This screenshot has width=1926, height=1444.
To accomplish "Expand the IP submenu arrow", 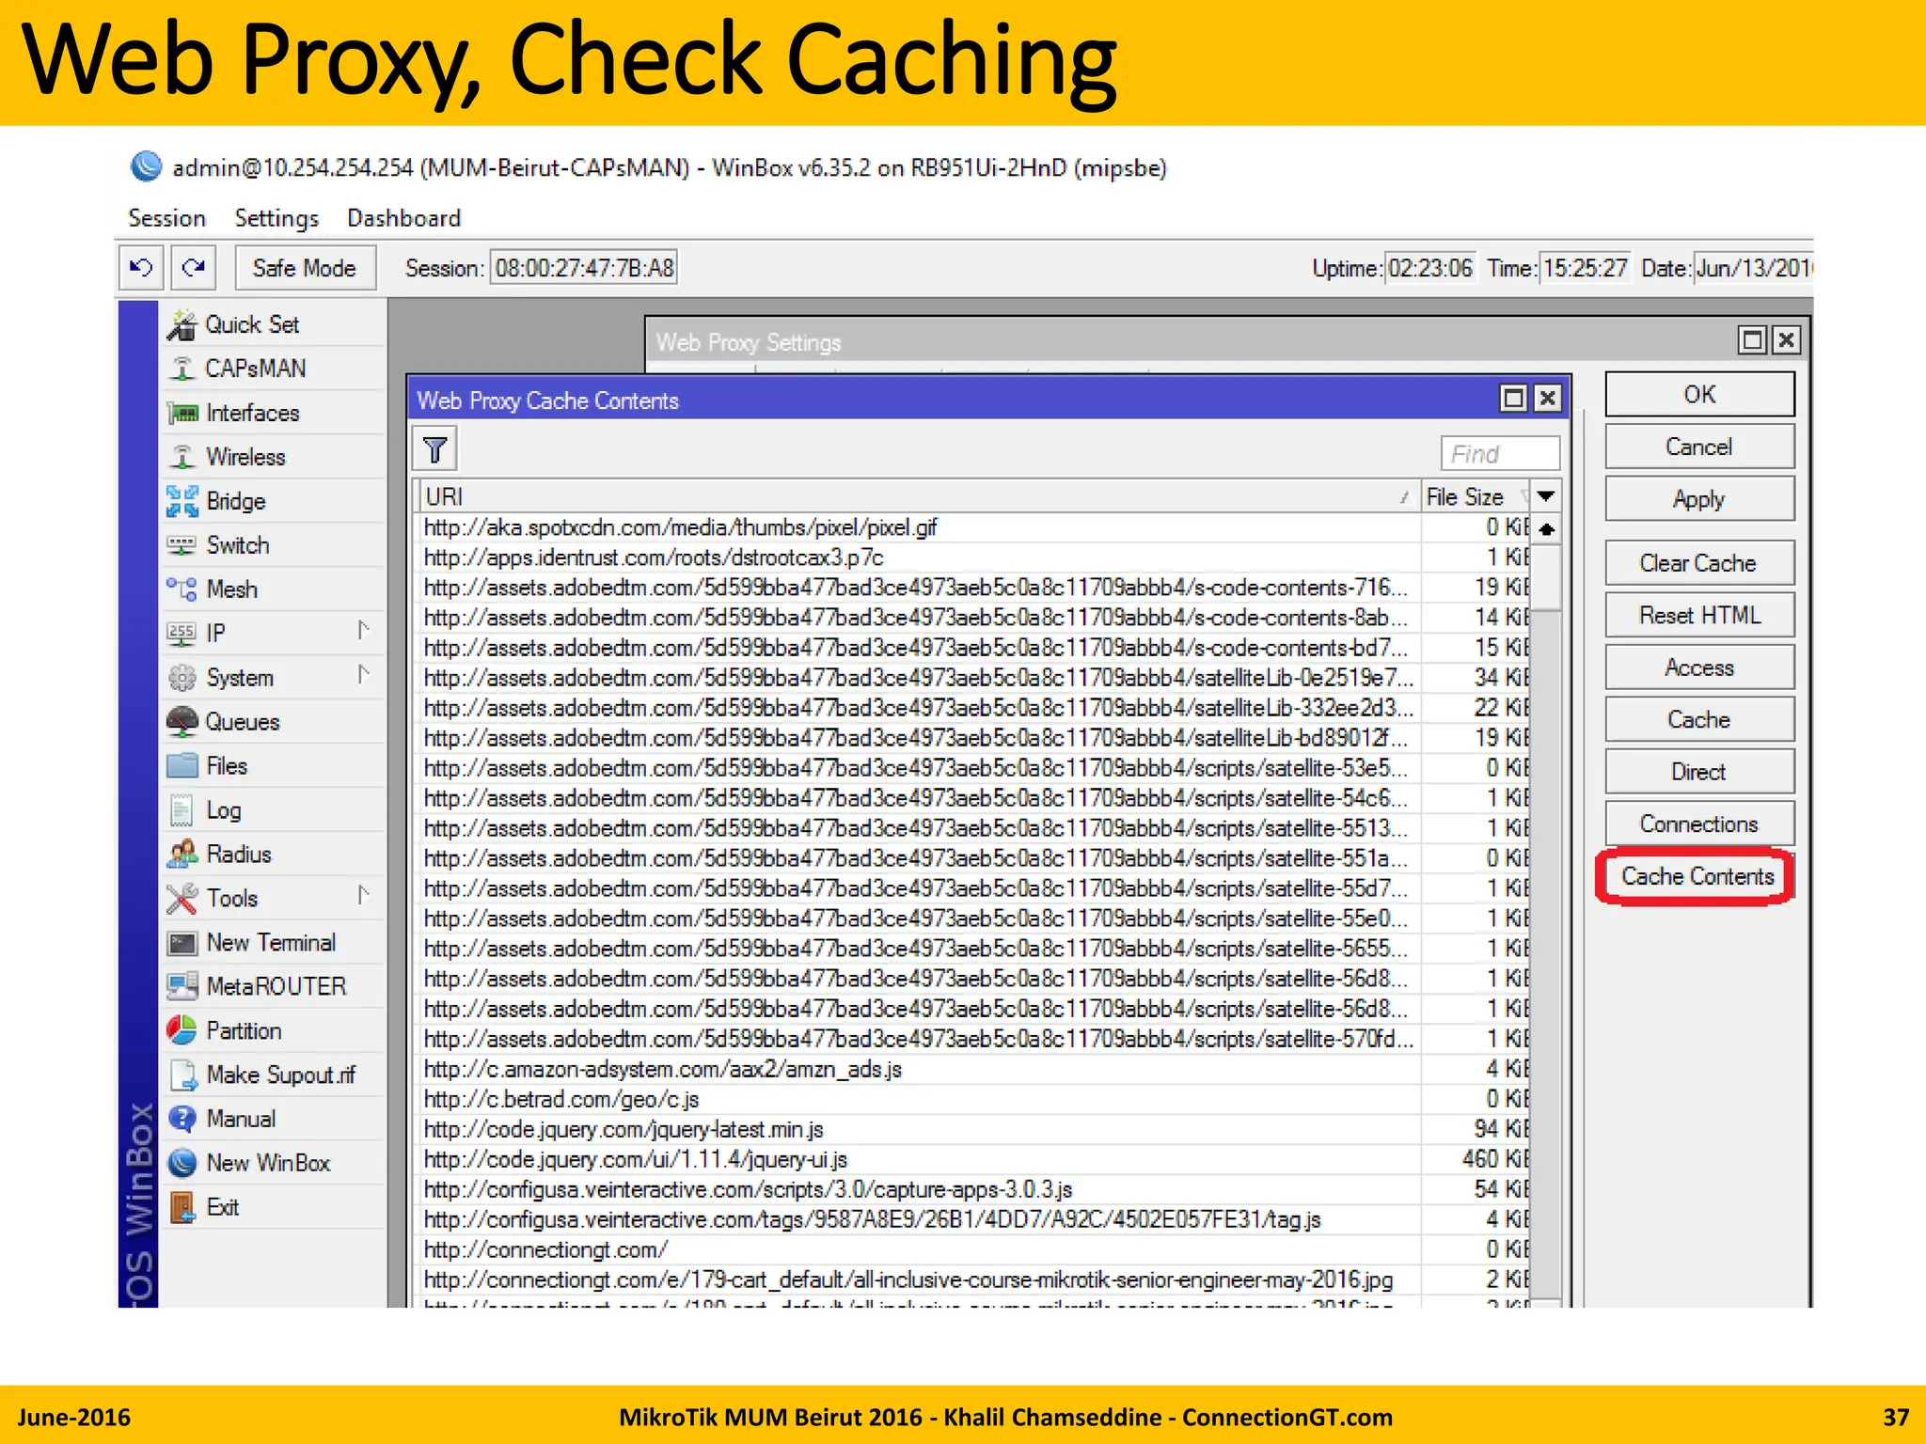I will [x=364, y=631].
